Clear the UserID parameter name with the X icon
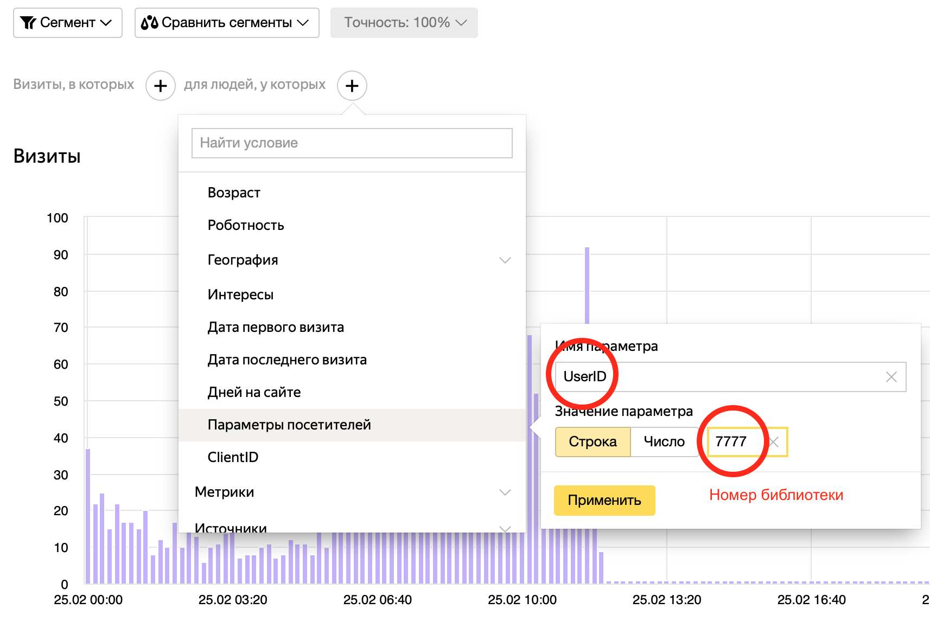 click(891, 376)
